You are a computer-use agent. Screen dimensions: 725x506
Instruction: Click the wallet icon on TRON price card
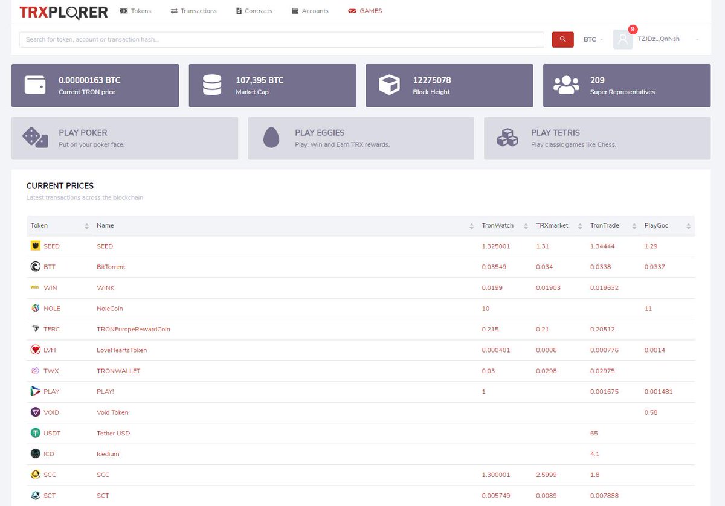(34, 85)
